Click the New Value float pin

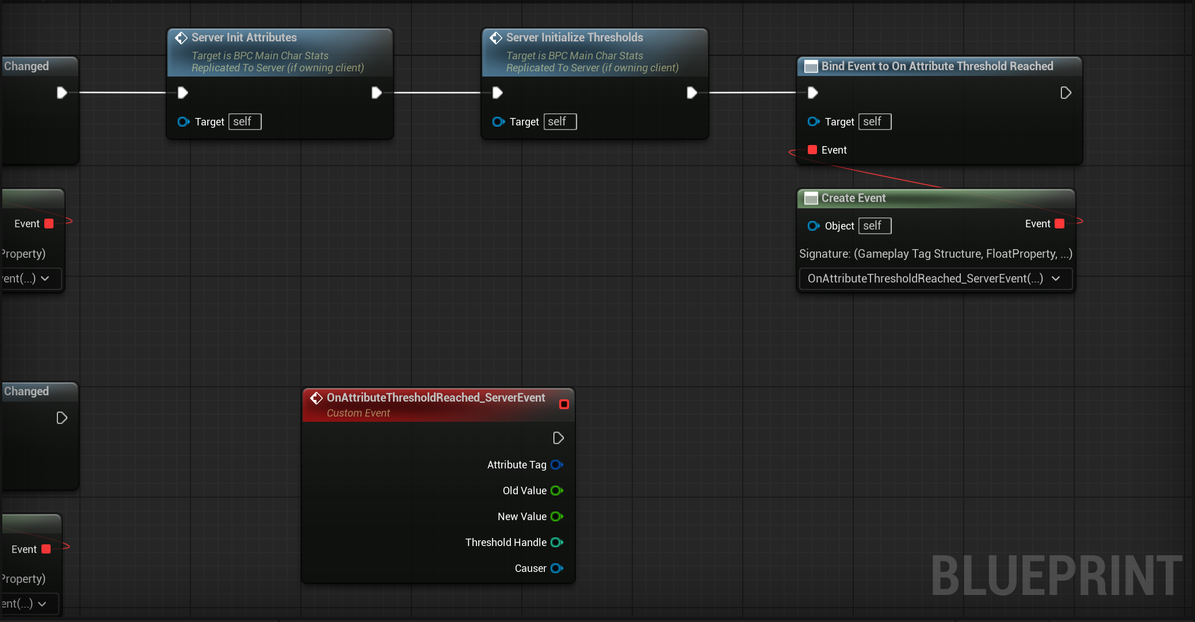tap(556, 516)
